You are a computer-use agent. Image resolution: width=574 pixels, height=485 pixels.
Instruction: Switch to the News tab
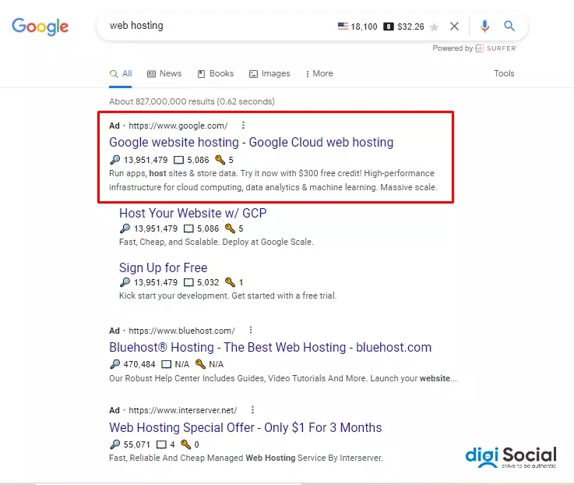164,73
